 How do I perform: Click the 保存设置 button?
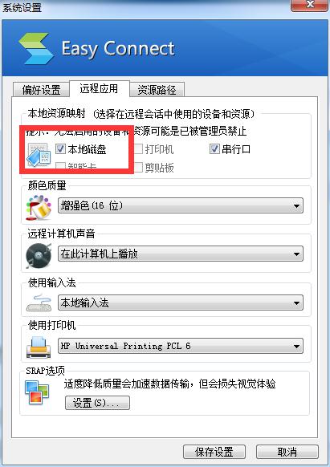click(x=214, y=452)
